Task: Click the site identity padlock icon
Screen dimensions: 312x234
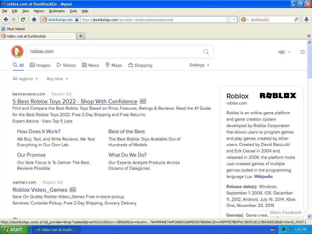Action: 77,20
